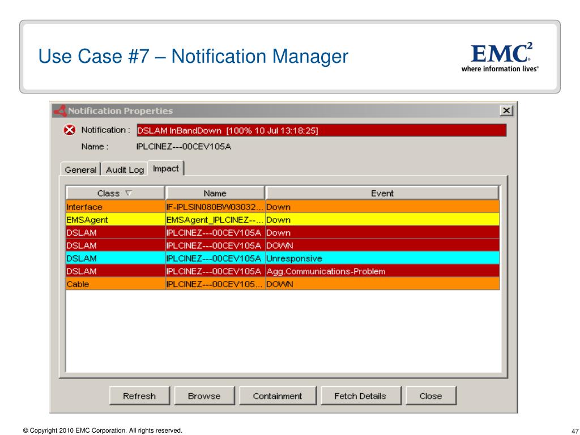580x435 pixels.
Task: Click the uppercase DOWN event in DSLAM row
Action: click(382, 246)
